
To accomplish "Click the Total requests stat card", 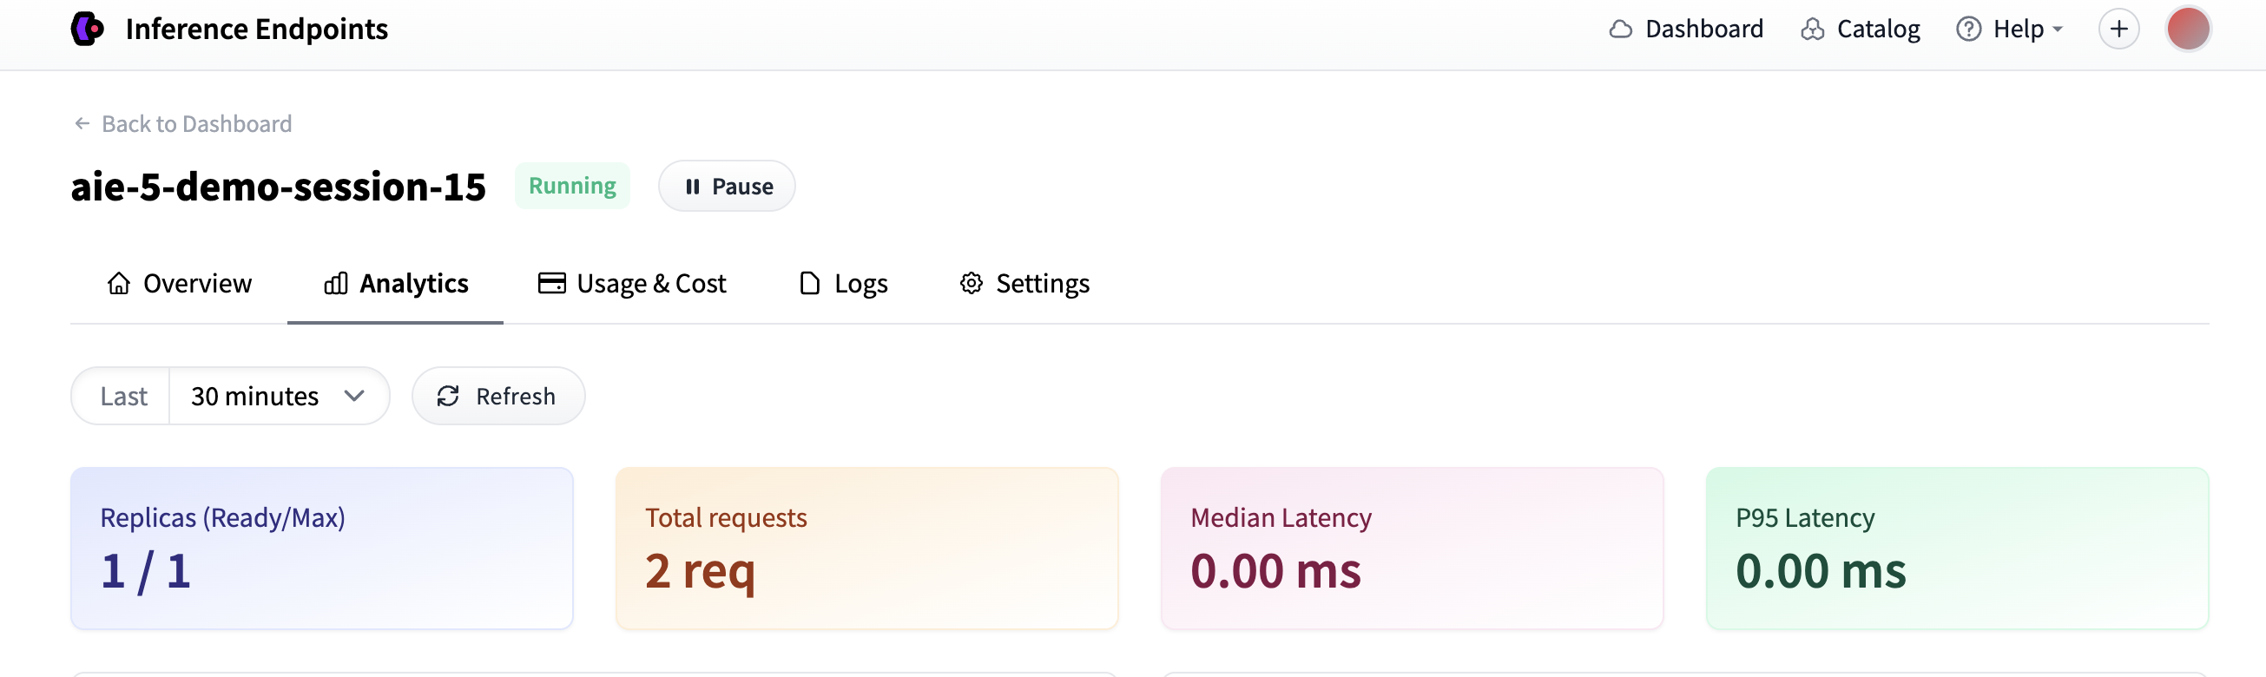I will point(866,549).
